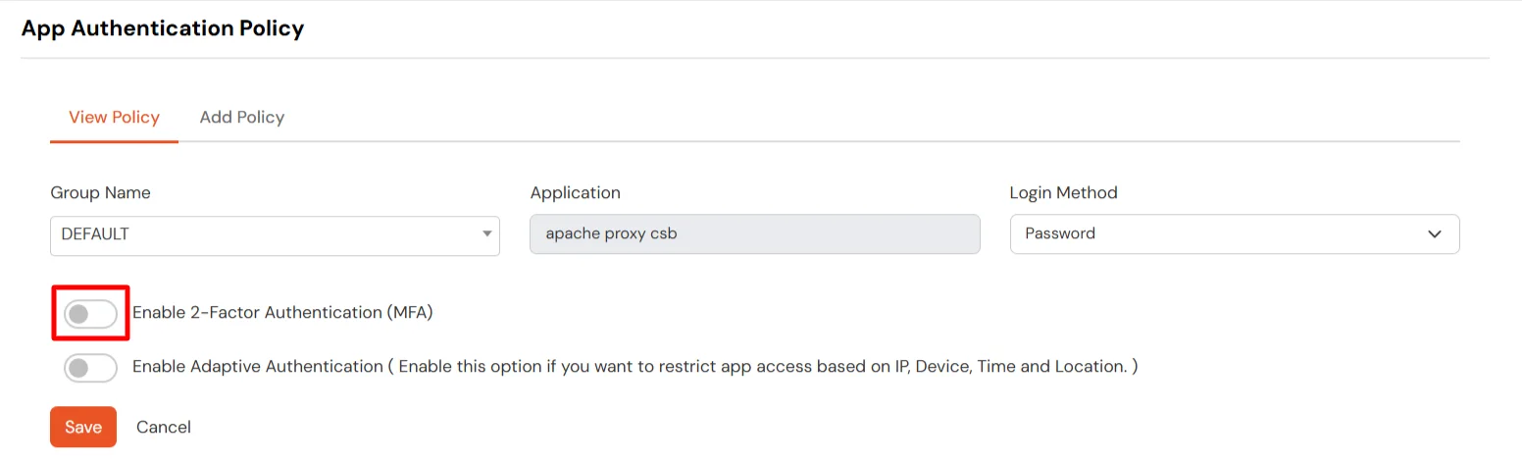Click the small arrow in Group Name box

click(486, 235)
